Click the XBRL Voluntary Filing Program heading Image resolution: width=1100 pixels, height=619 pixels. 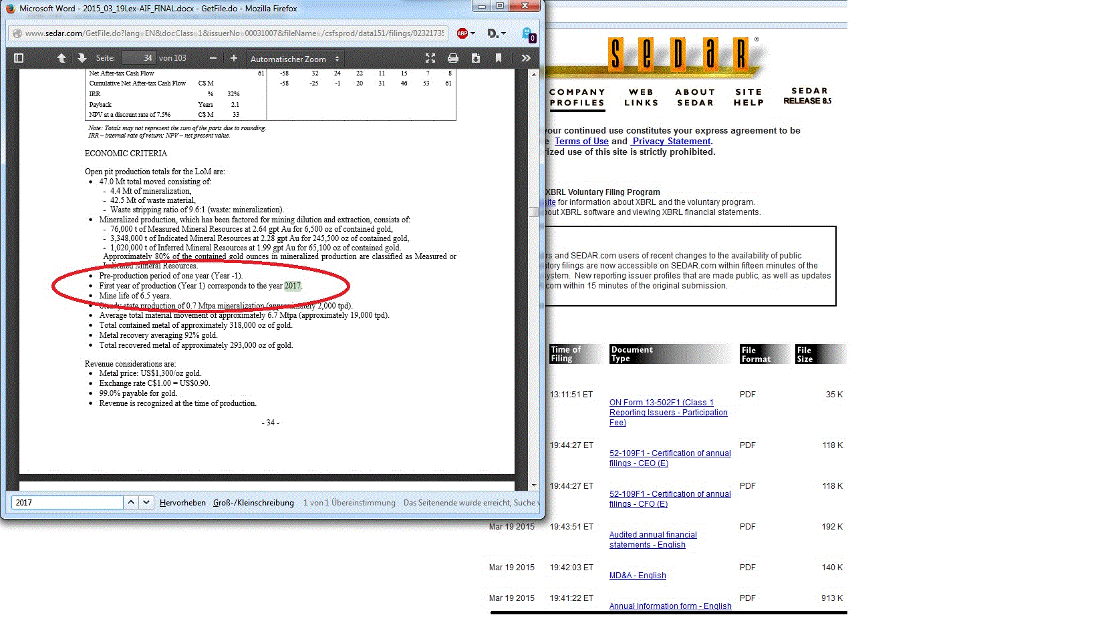603,192
